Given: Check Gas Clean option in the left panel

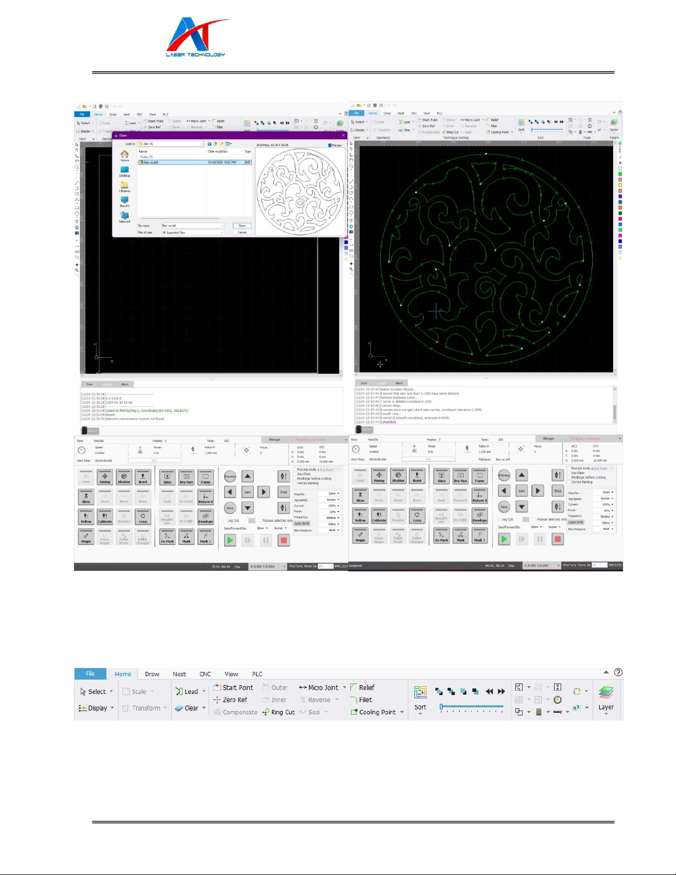Looking at the screenshot, I should tap(296, 474).
